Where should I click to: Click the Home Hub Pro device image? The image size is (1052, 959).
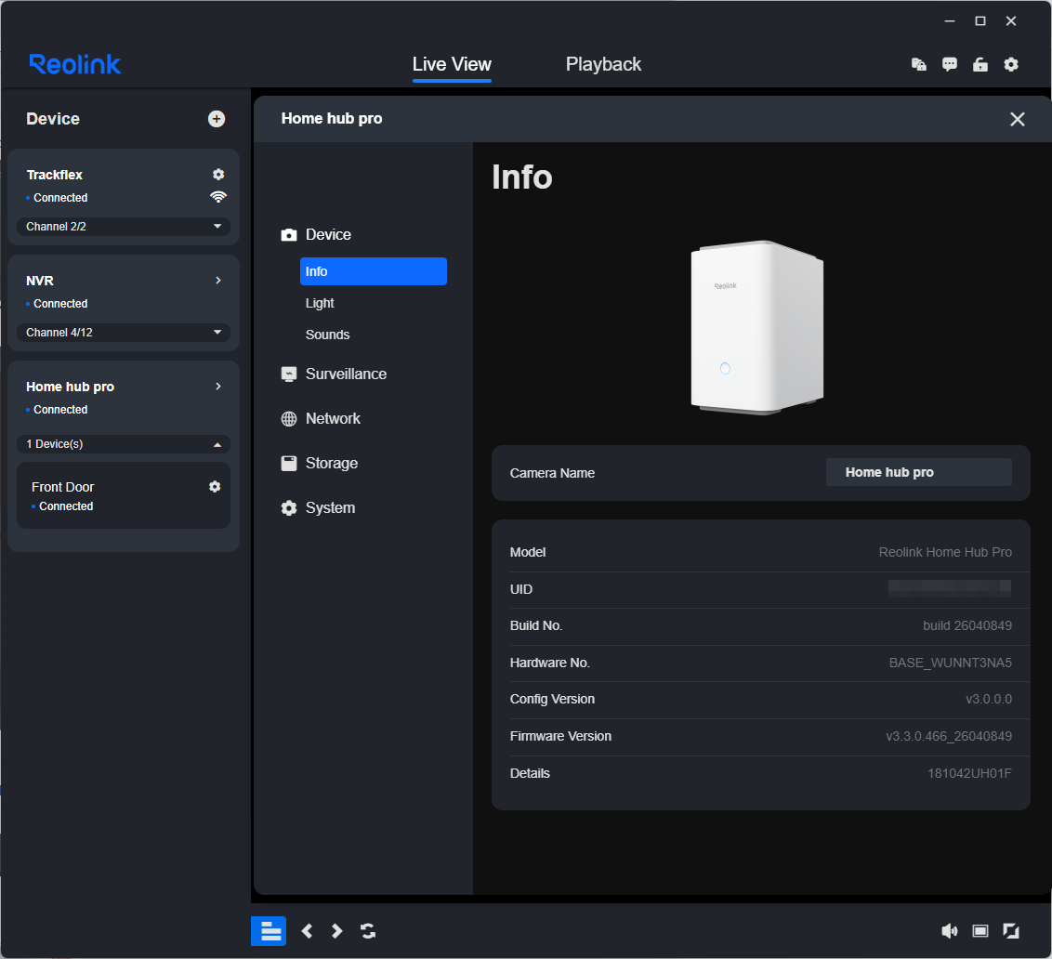tap(756, 327)
